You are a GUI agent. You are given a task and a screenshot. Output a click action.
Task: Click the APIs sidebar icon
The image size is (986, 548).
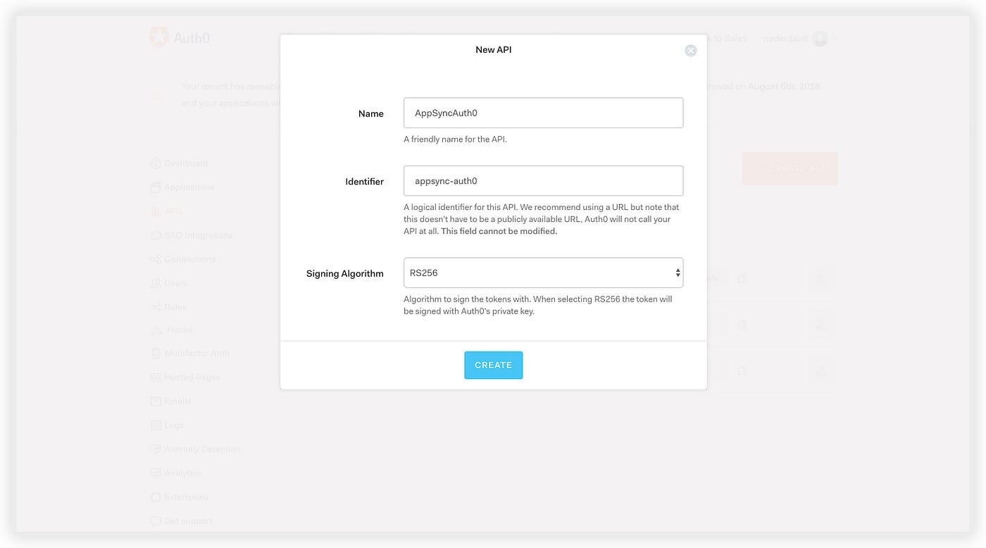156,211
